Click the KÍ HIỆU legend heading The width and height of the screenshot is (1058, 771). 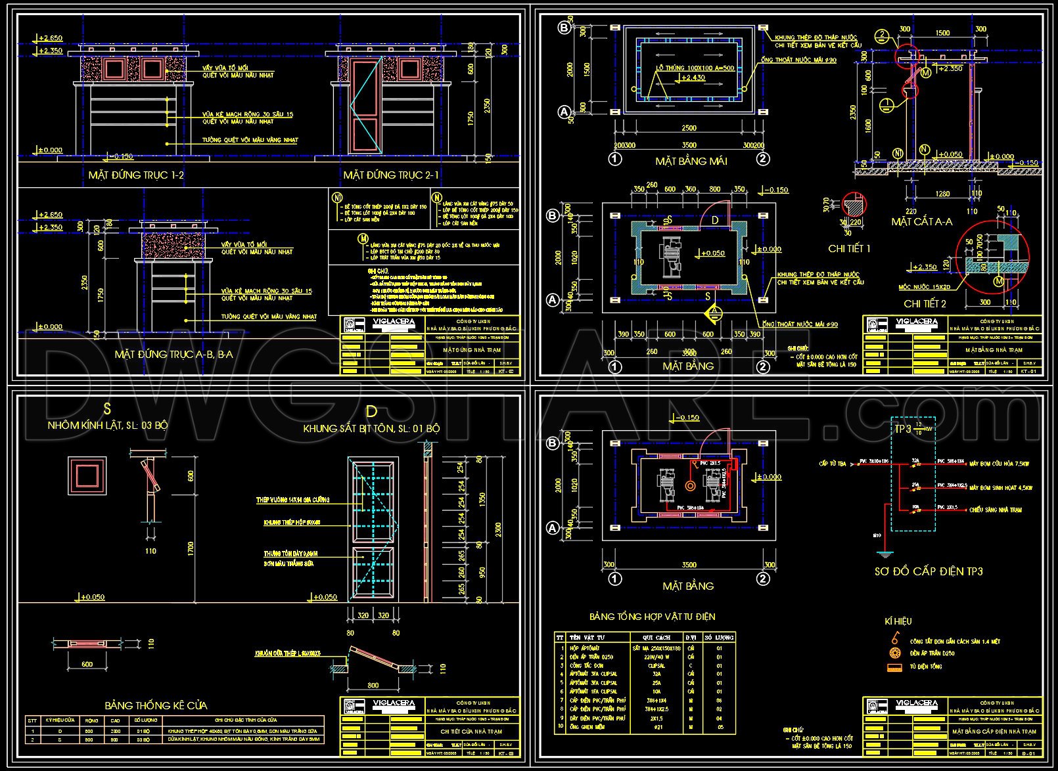898,621
